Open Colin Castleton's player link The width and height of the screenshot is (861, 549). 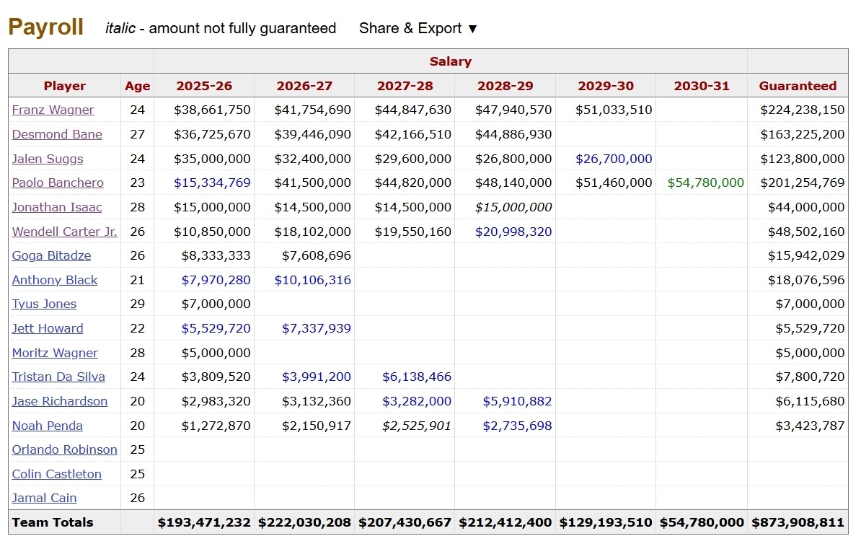coord(57,474)
